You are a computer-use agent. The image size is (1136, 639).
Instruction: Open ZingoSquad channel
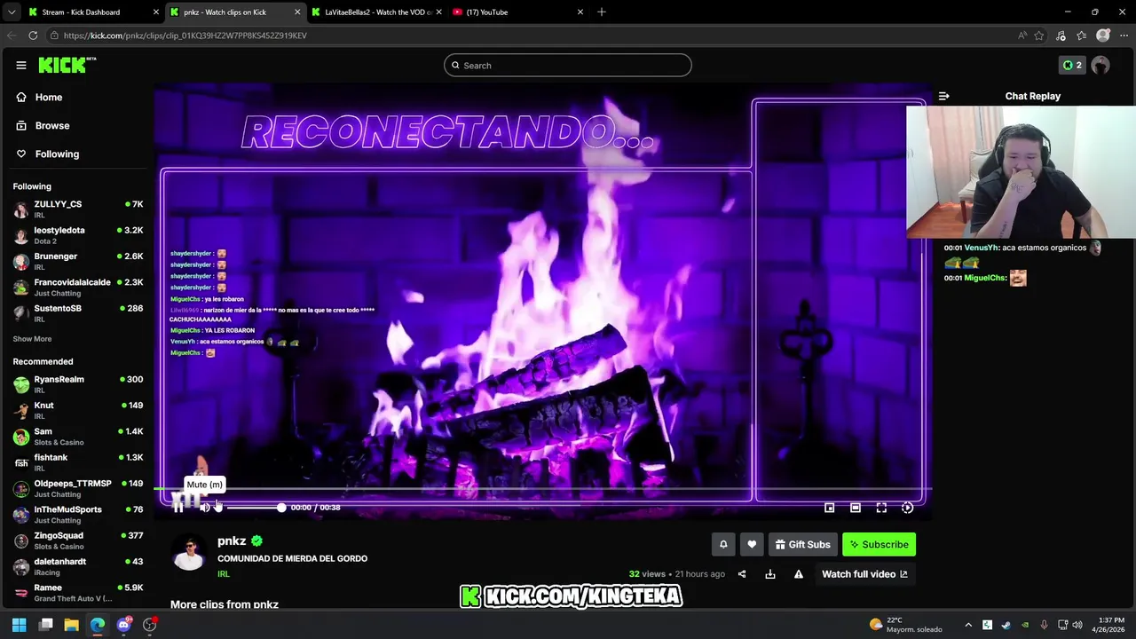(x=77, y=540)
